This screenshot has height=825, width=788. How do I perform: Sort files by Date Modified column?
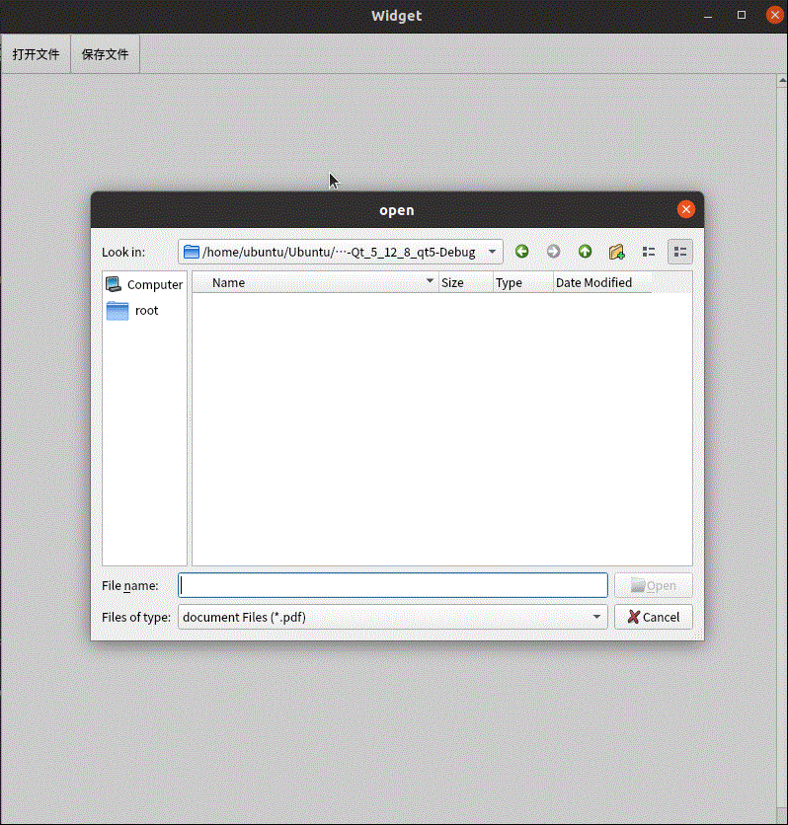click(602, 282)
